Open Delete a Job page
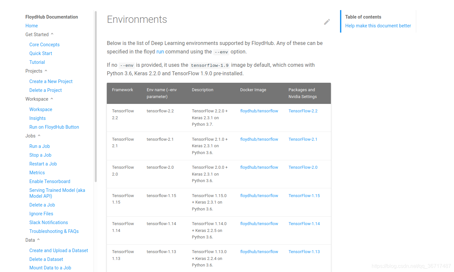 42,205
